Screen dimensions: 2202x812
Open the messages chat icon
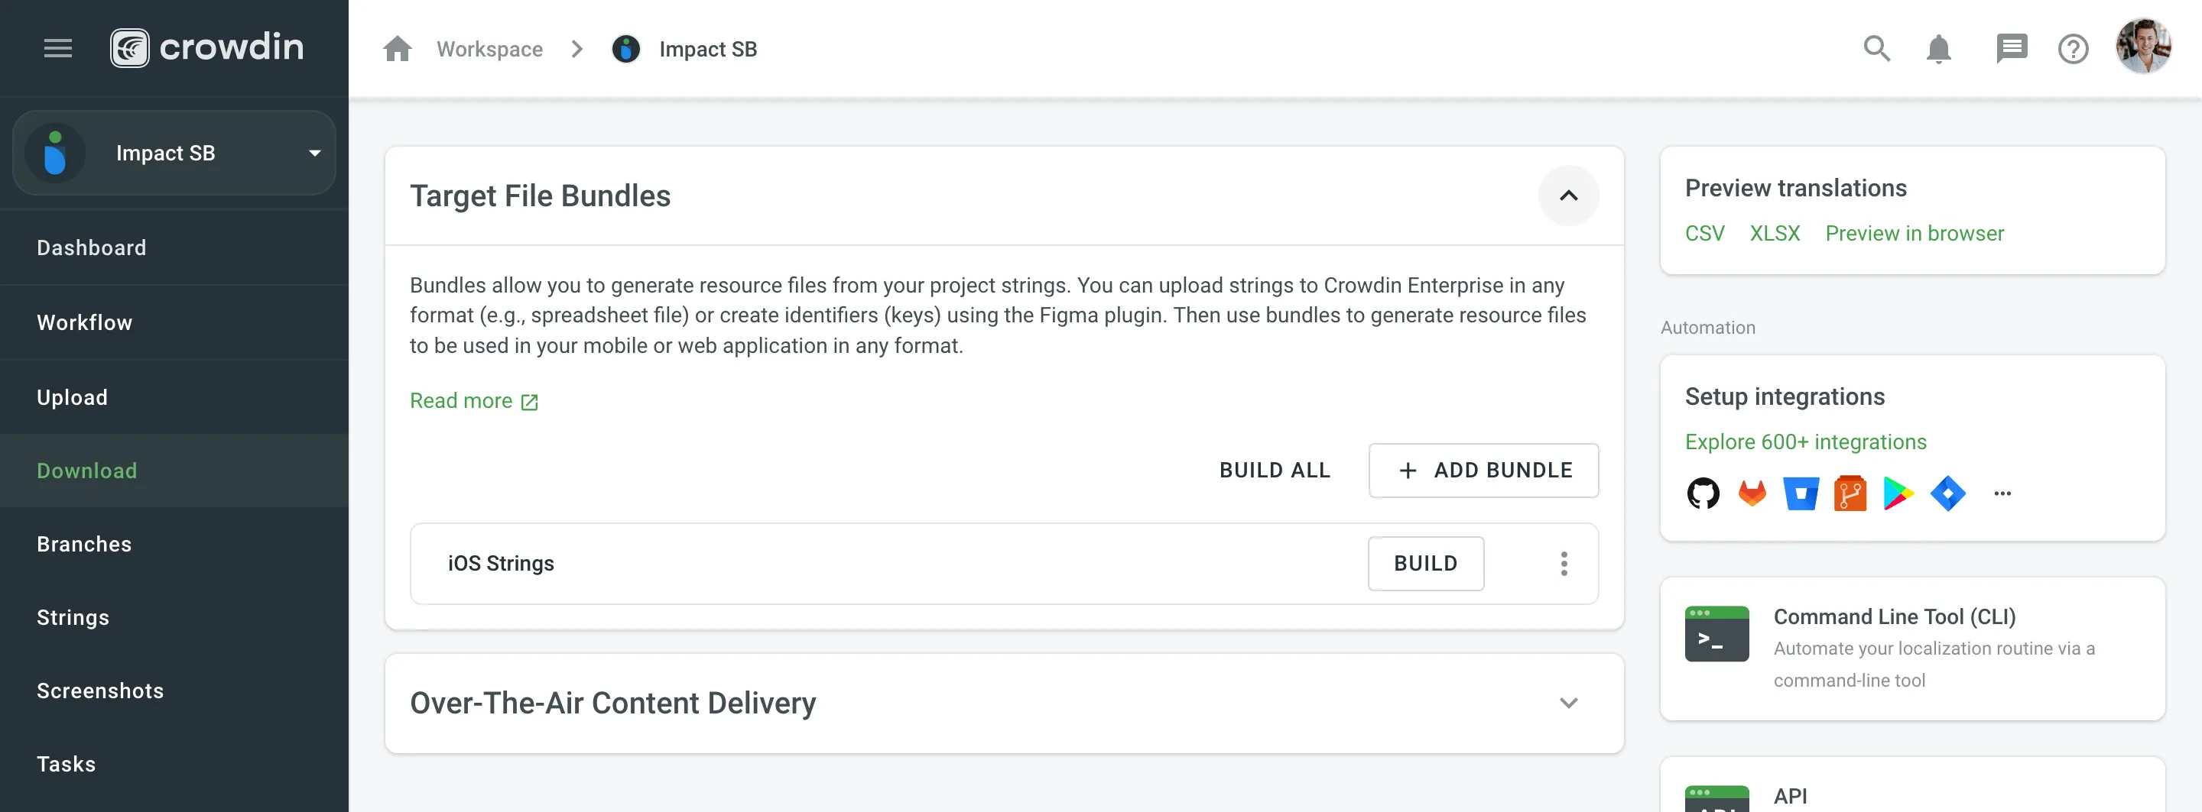pos(2011,49)
